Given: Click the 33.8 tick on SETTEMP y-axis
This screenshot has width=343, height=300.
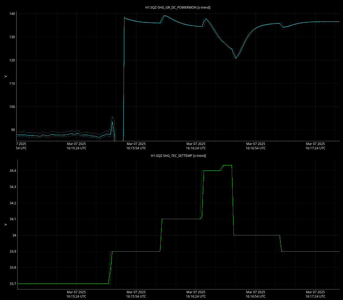Looking at the screenshot, I should point(13,268).
